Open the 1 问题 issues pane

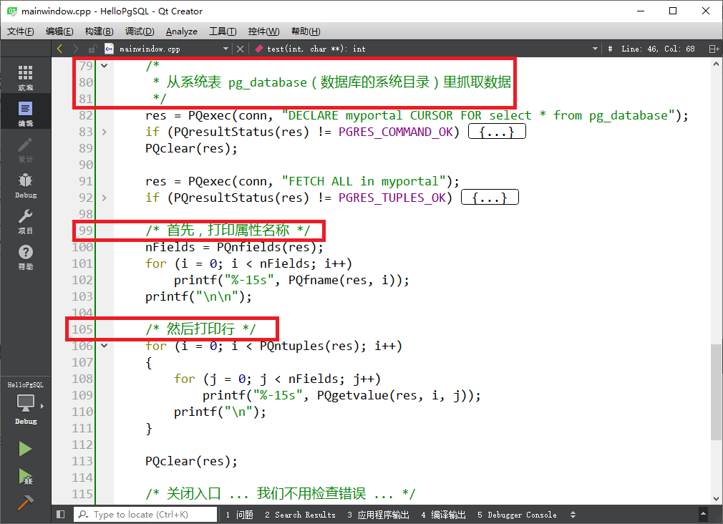(x=239, y=514)
